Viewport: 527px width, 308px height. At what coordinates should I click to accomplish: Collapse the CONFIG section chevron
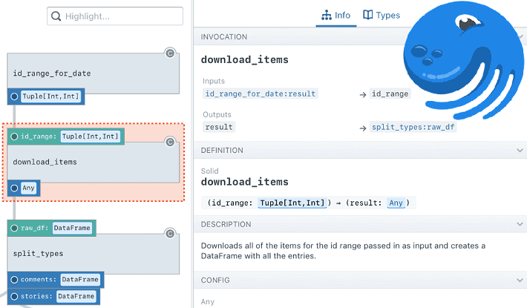coord(520,280)
